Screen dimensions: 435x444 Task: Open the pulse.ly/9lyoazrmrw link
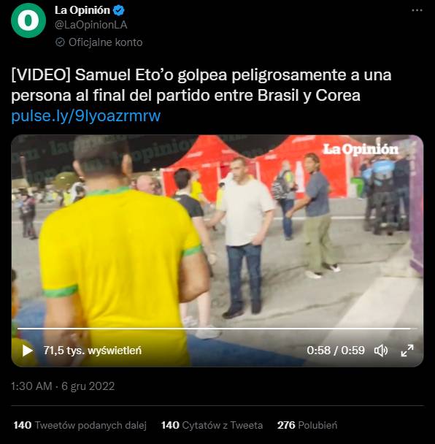click(85, 116)
